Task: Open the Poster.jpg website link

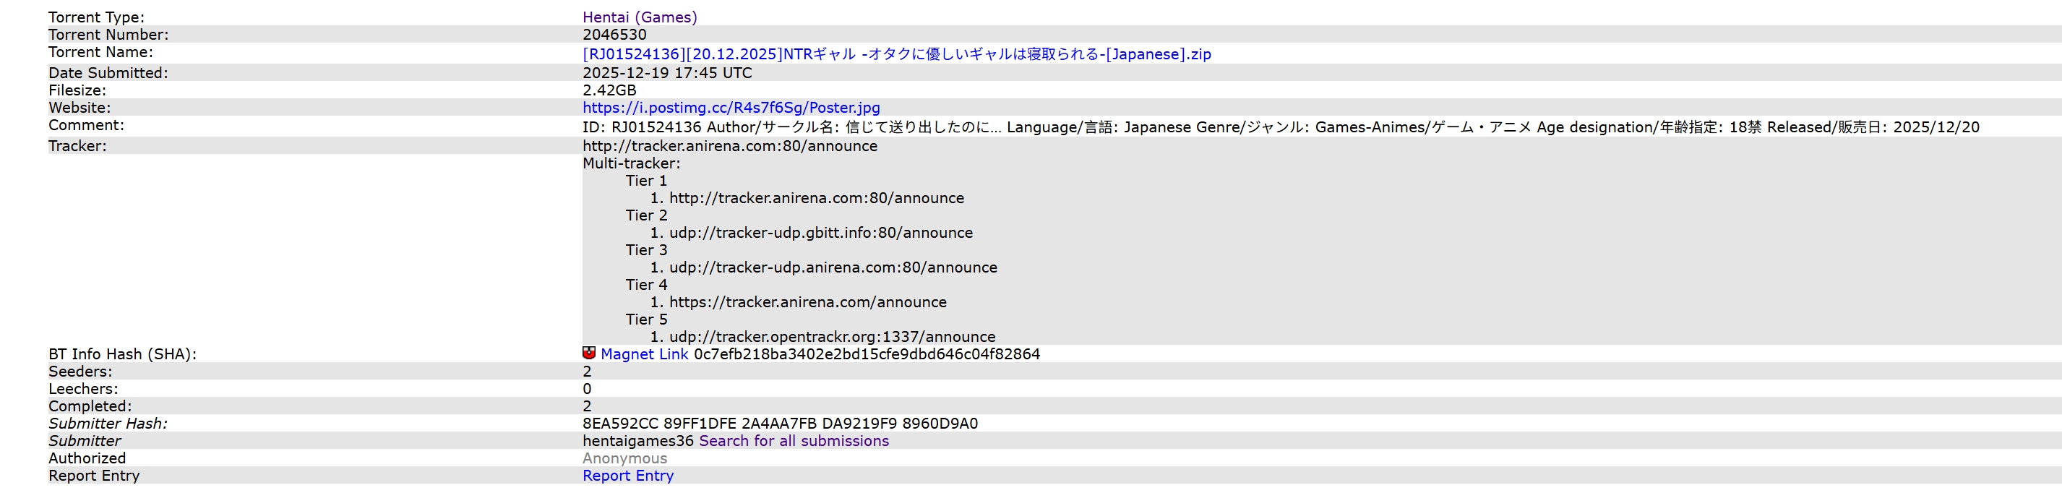Action: [x=731, y=107]
